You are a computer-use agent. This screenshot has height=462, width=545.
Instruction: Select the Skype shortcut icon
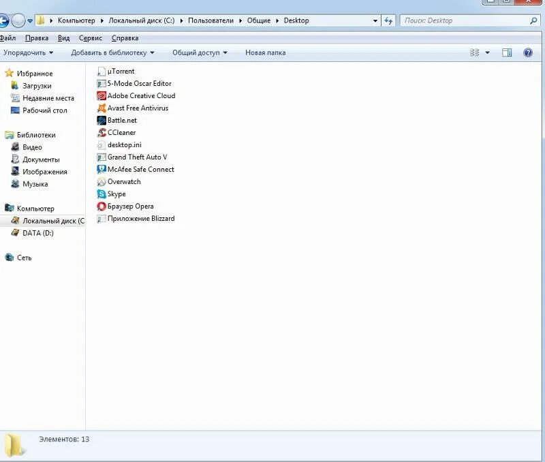point(101,194)
